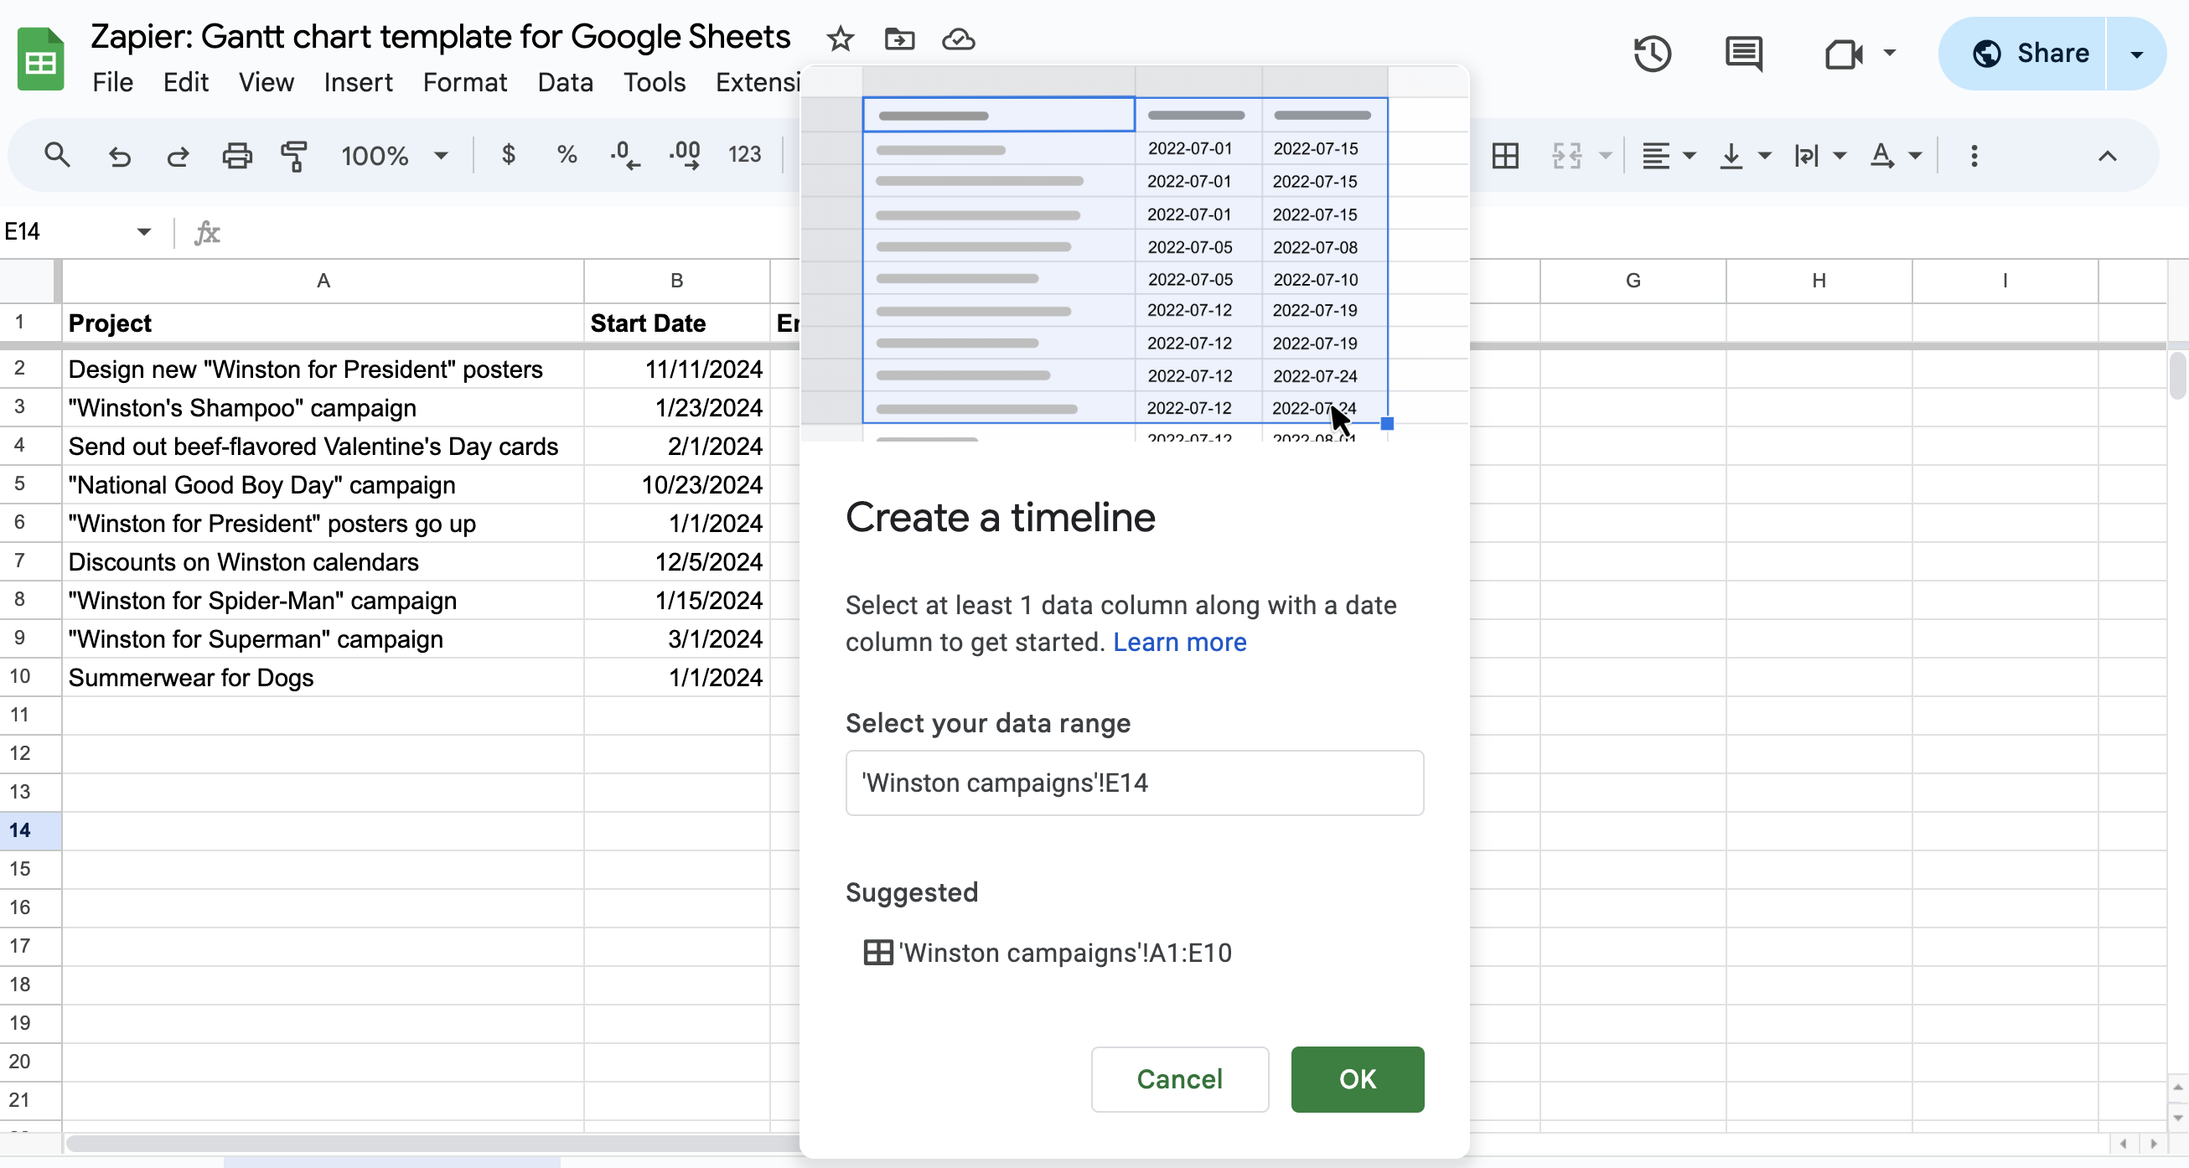Click the date cell 10/23/2024
2189x1168 pixels.
[x=676, y=485]
